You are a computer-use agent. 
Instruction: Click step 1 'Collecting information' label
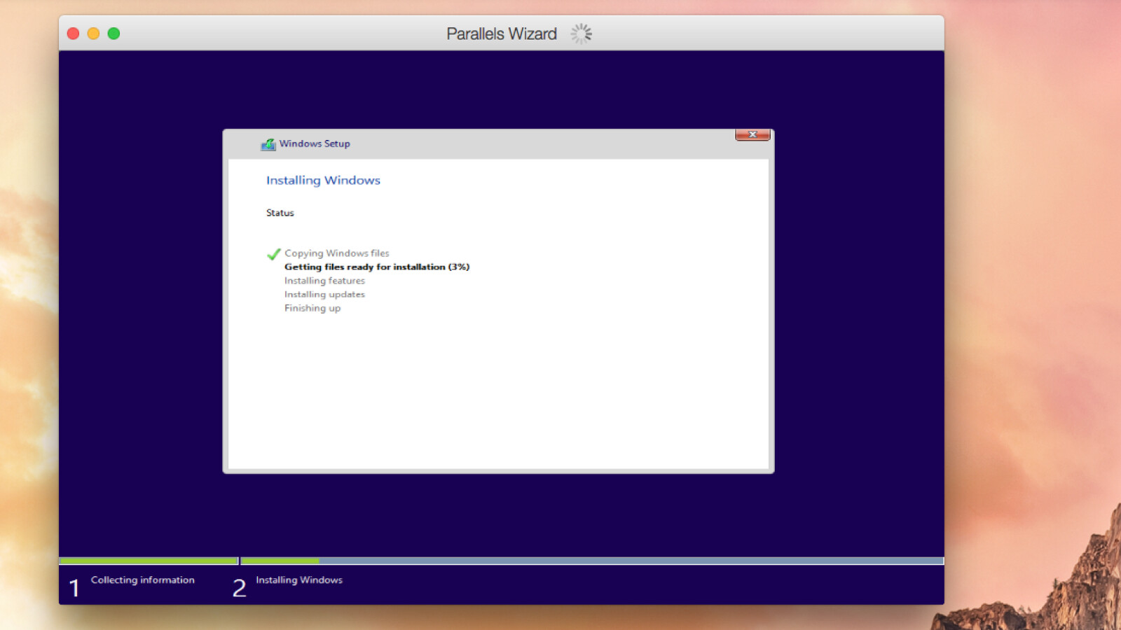(x=143, y=580)
